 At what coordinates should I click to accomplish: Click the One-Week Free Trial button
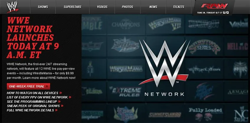coord(28,86)
